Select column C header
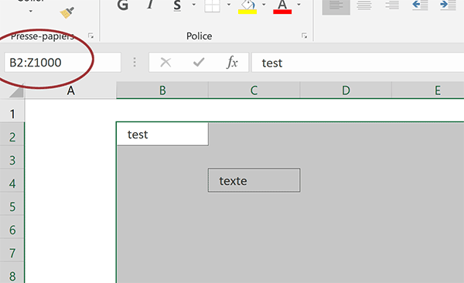464x283 pixels. (254, 90)
